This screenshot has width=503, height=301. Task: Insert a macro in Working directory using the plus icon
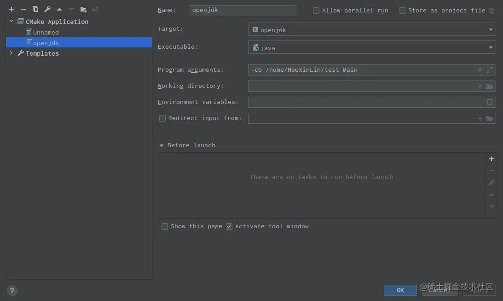480,86
